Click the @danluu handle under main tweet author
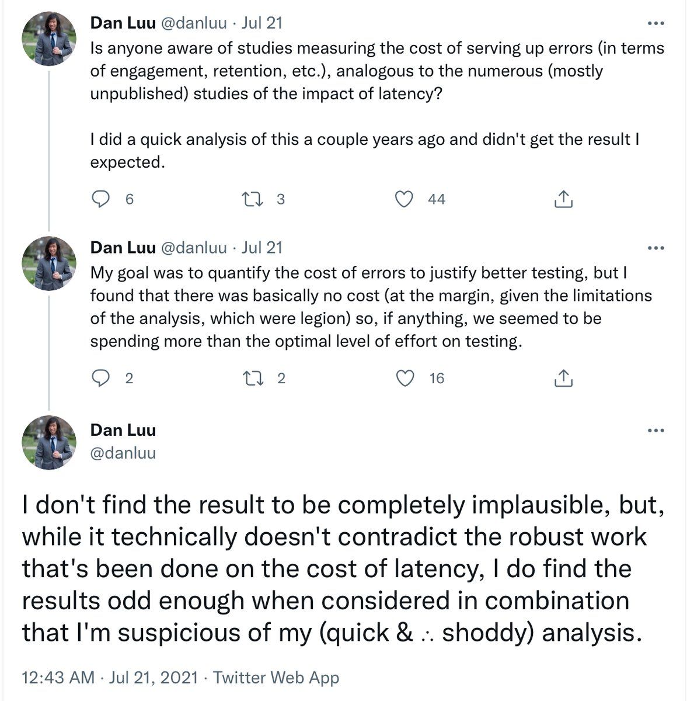 point(123,453)
